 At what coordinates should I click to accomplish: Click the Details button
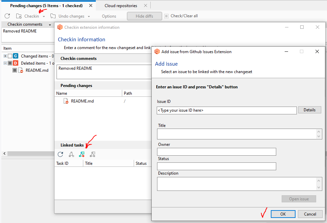coord(309,110)
